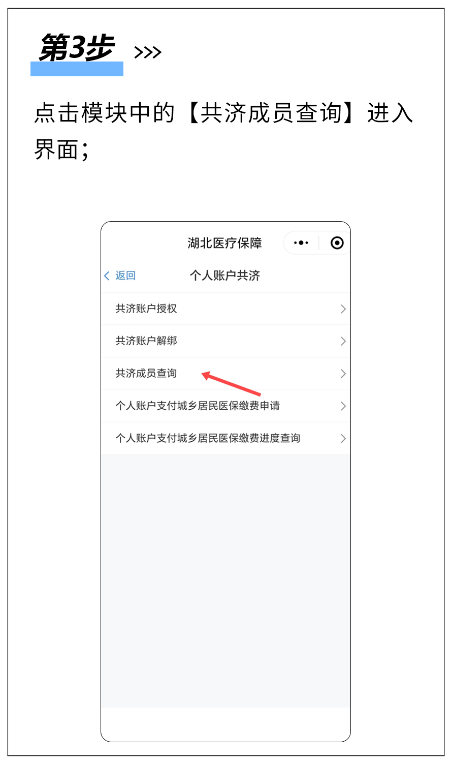
Task: Expand the chevron on 共济成员查询 row
Action: tap(343, 374)
